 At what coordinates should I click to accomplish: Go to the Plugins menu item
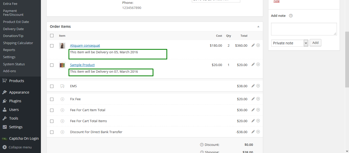pos(15,101)
